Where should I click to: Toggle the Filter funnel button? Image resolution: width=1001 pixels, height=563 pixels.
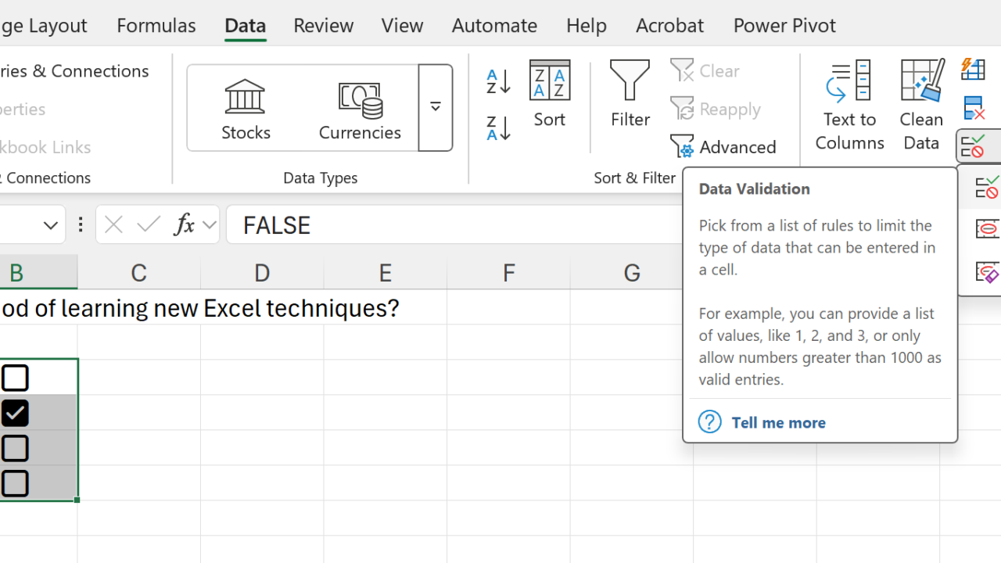630,94
